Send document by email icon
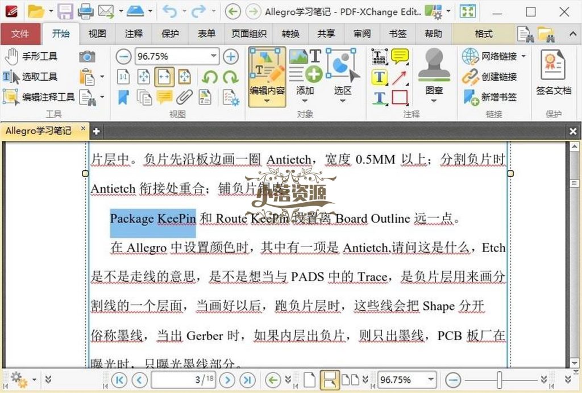582x393 pixels. [106, 11]
